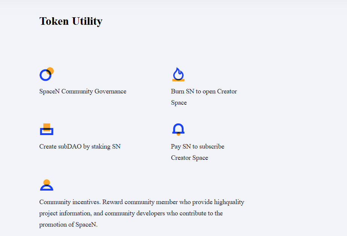The image size is (347, 236).
Task: Click "promotion of SpaceN." on the last line
Action: tap(68, 225)
